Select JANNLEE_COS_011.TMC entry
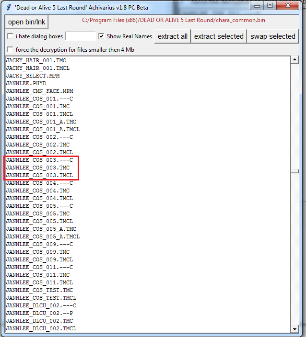 tap(38, 275)
